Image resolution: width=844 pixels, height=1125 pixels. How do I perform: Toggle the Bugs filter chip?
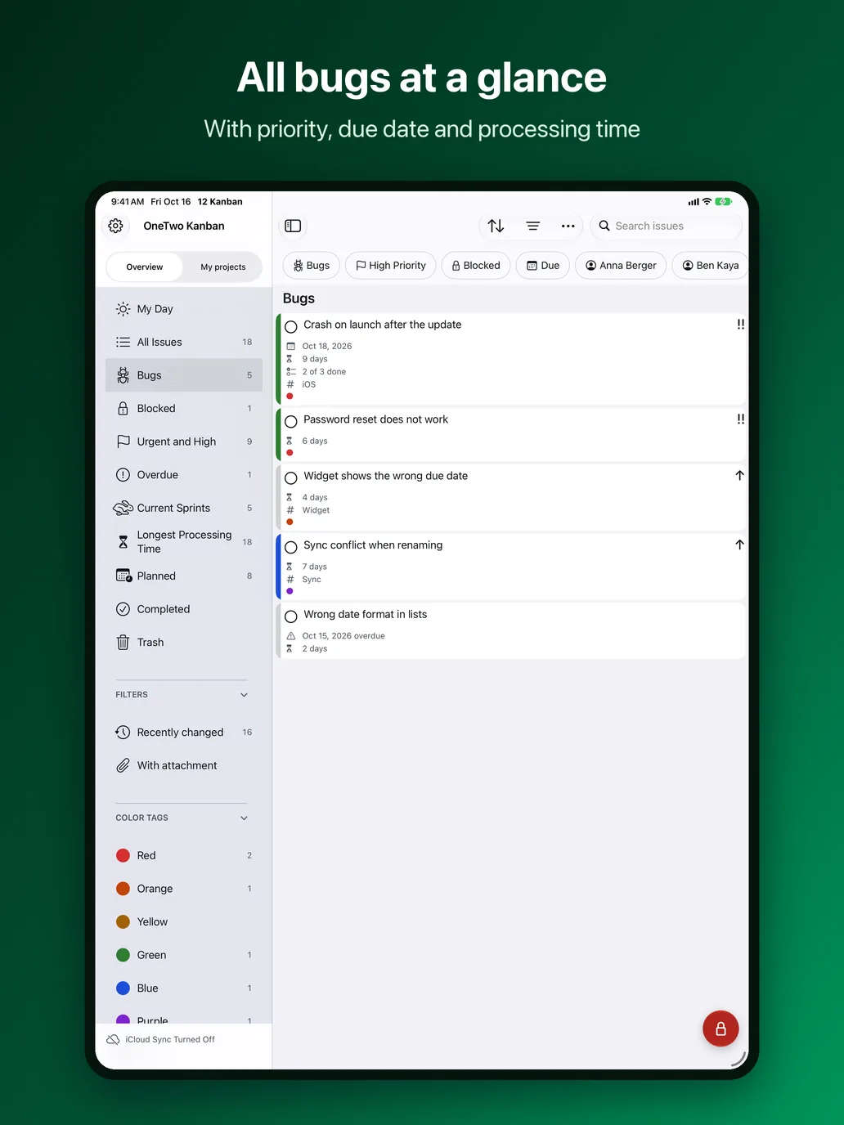[x=311, y=266]
